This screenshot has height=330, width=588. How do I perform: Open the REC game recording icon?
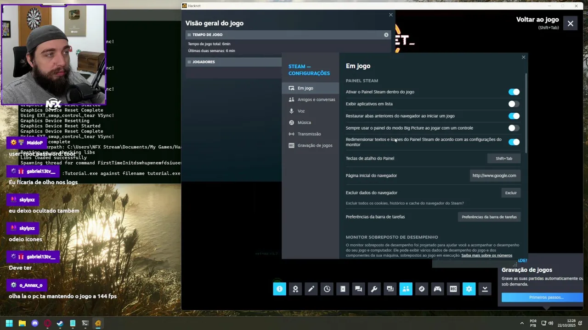(x=453, y=289)
